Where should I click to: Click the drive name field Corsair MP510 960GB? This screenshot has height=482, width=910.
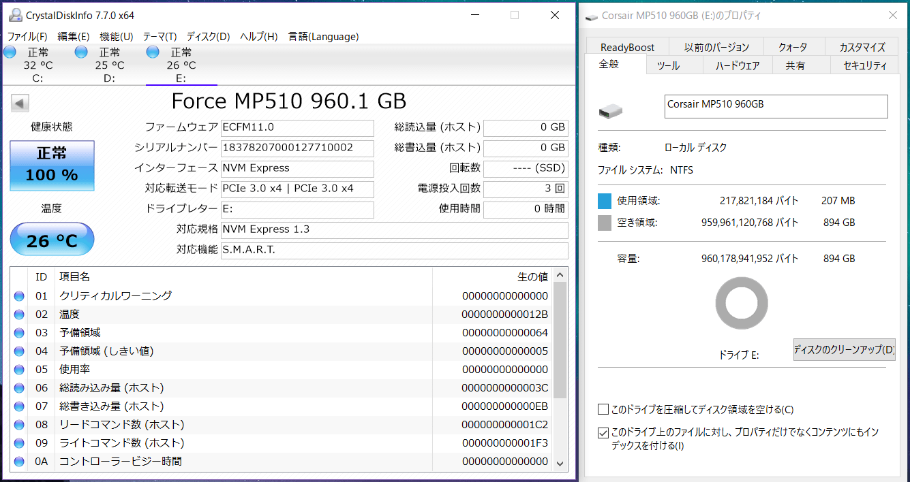[776, 106]
